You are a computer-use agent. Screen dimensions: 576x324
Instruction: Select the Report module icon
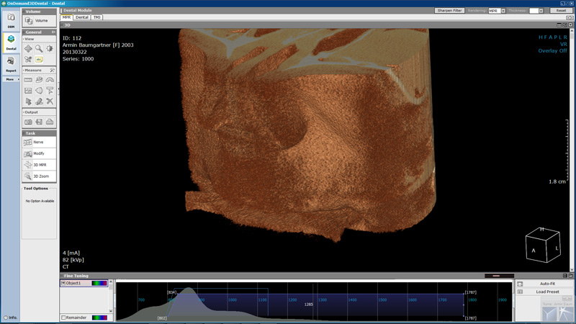click(x=11, y=64)
